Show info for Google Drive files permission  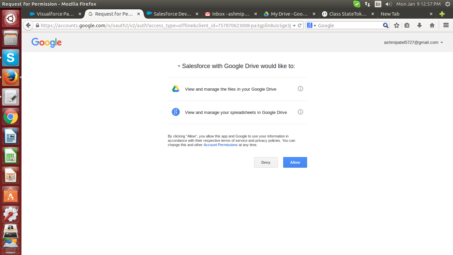(x=300, y=89)
